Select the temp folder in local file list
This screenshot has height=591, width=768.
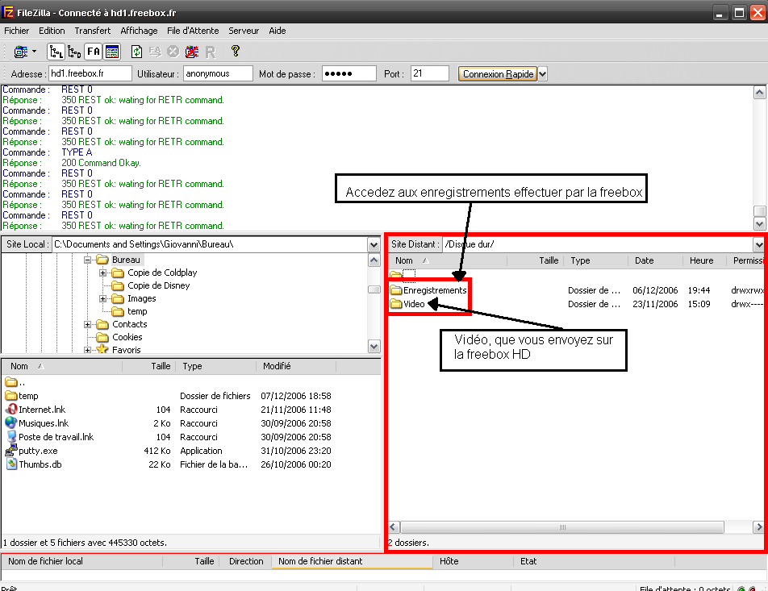point(28,396)
